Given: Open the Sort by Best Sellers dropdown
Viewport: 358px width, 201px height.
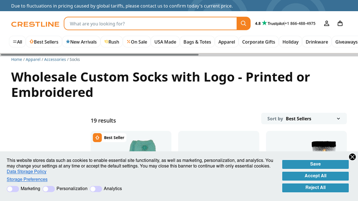Looking at the screenshot, I should point(304,119).
